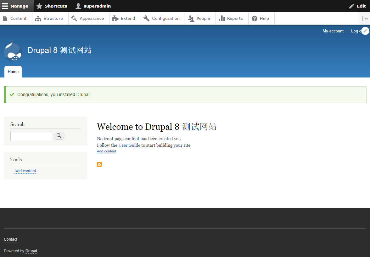
Task: Open the User Guide link
Action: click(x=129, y=145)
